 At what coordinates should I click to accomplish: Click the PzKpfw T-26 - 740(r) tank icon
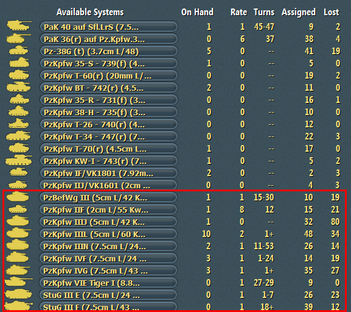click(19, 123)
